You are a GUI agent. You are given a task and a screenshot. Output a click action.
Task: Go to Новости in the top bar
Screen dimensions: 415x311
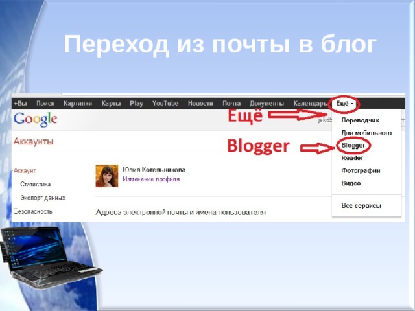(x=200, y=104)
